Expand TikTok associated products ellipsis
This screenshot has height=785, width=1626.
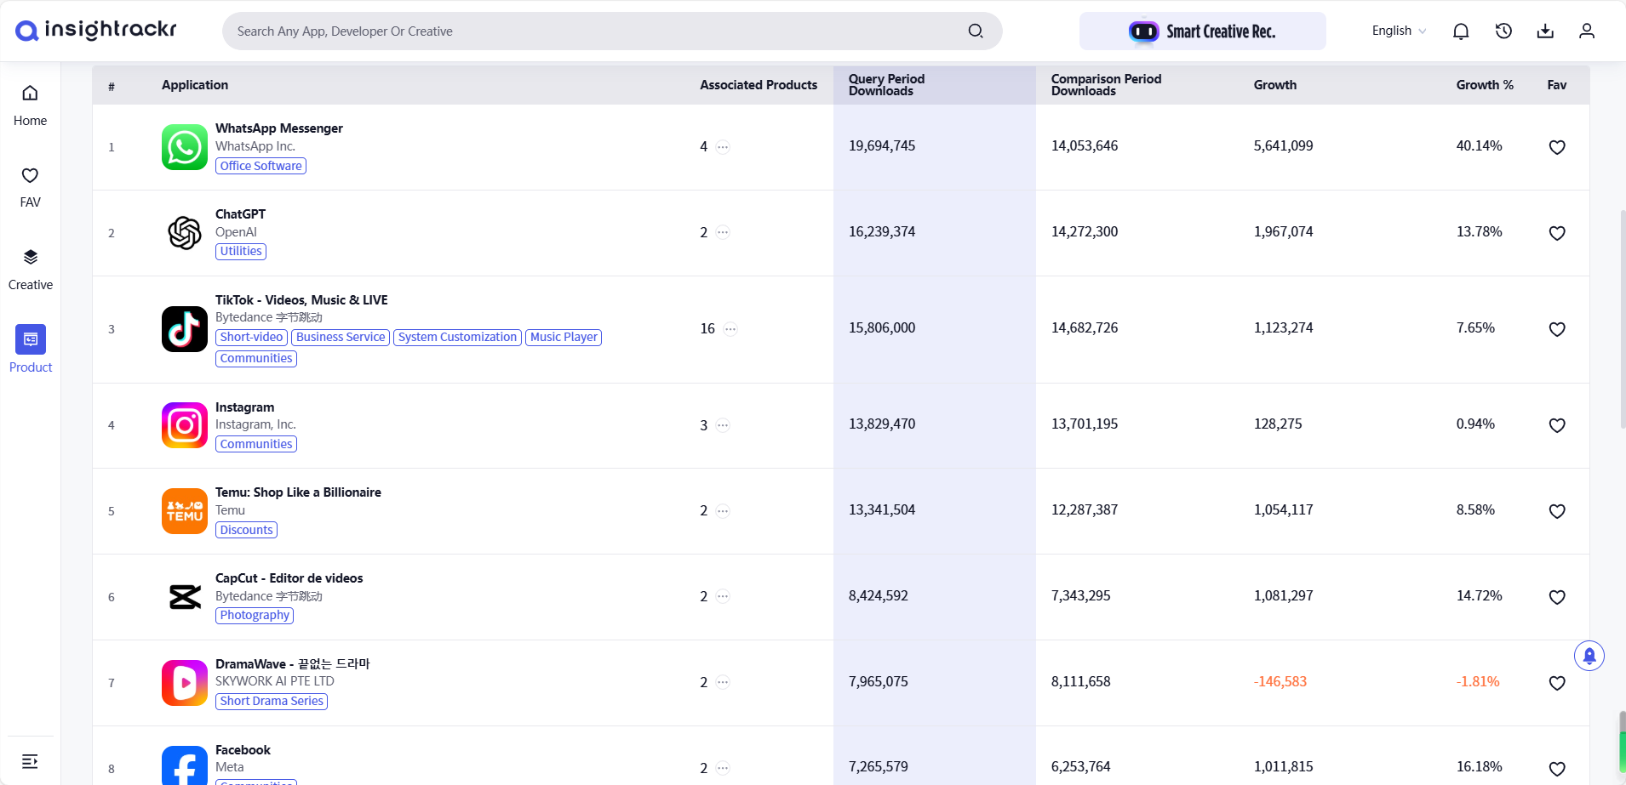(x=730, y=328)
